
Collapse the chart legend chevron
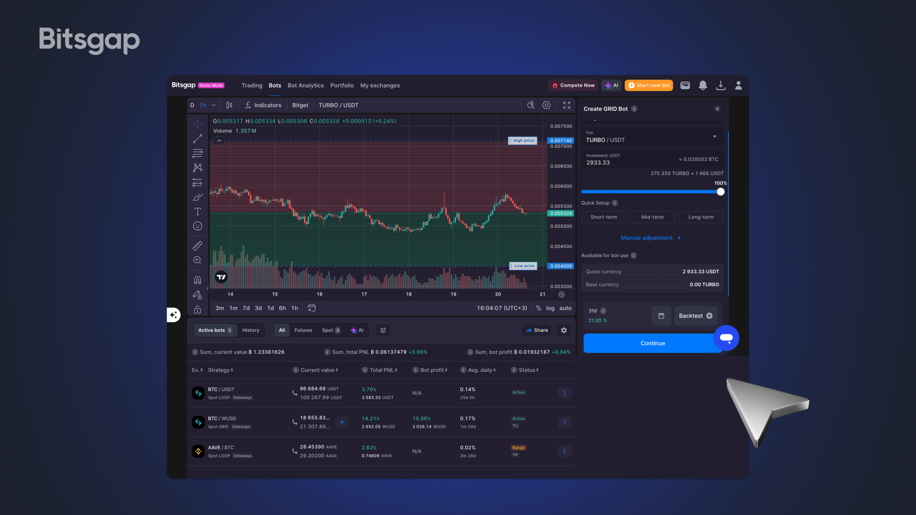tap(219, 141)
